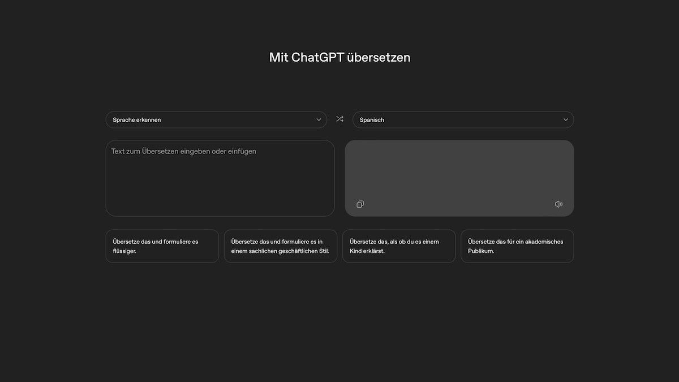679x382 pixels.
Task: Focus the text input box for translation
Action: click(220, 178)
